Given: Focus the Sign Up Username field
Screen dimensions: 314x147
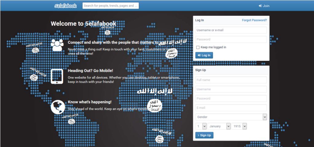Looking at the screenshot, I should click(x=231, y=89).
